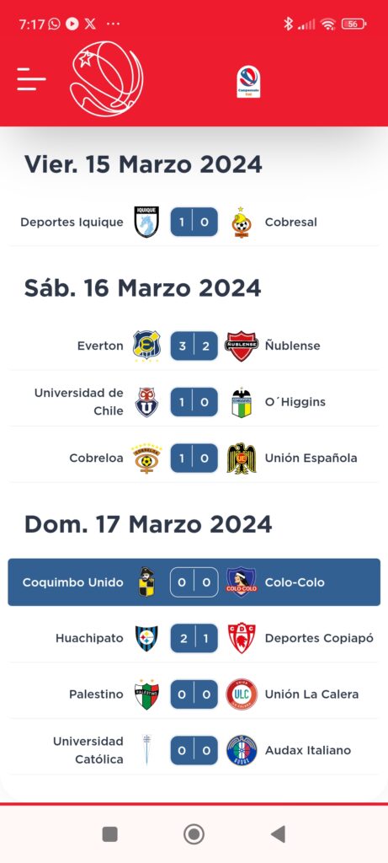Open recent apps with square button
Screen dimensions: 388x863
[x=110, y=834]
